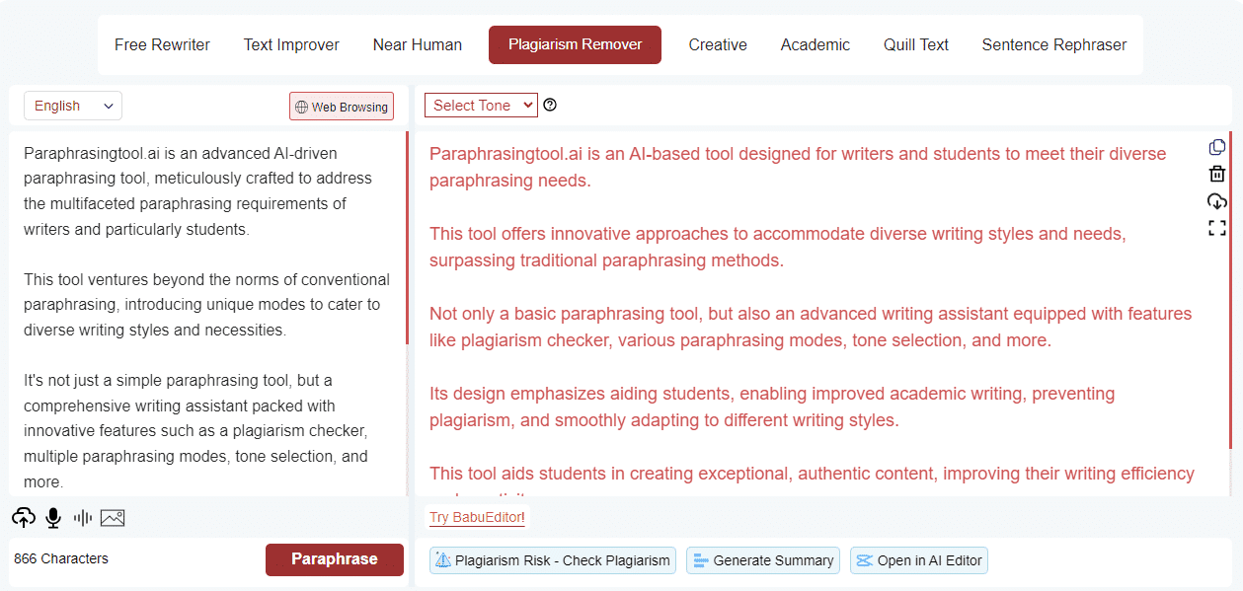
Task: Click the audio waveform icon
Action: (83, 517)
